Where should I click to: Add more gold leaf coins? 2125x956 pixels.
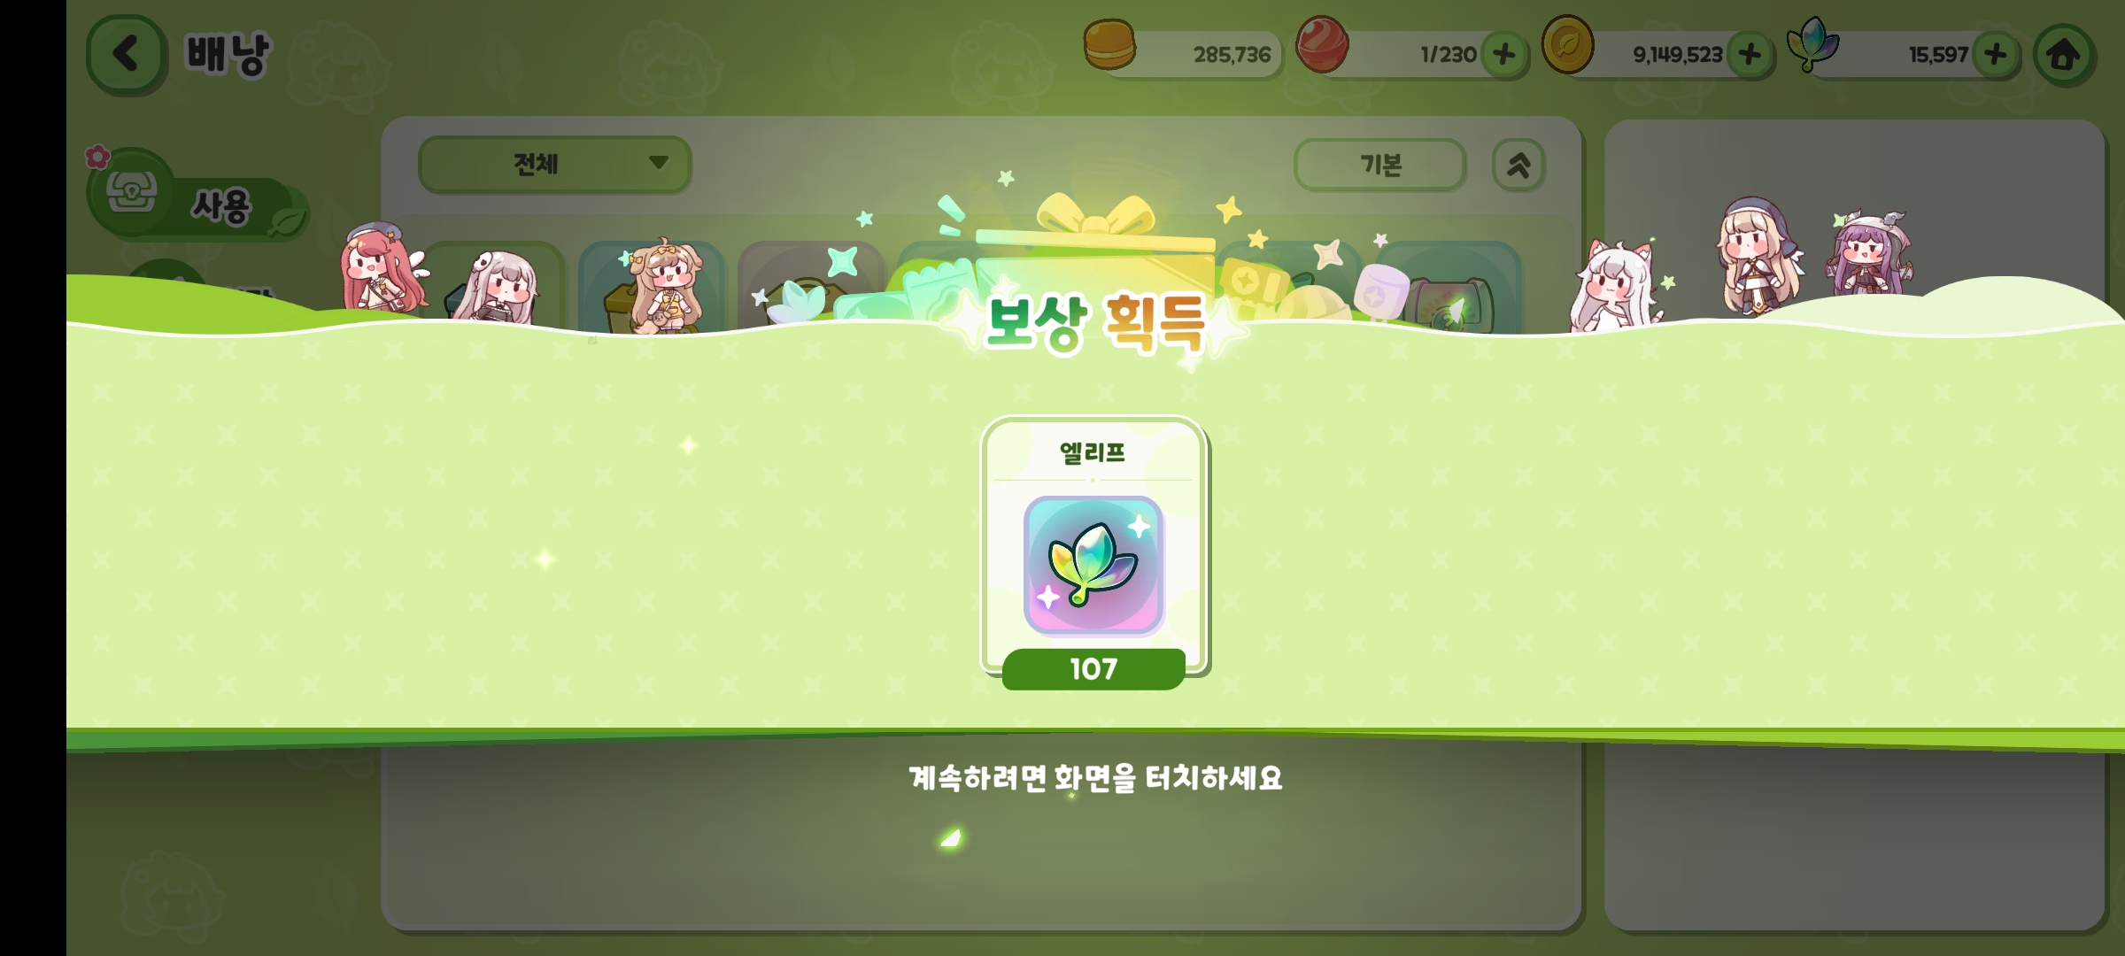(1750, 55)
